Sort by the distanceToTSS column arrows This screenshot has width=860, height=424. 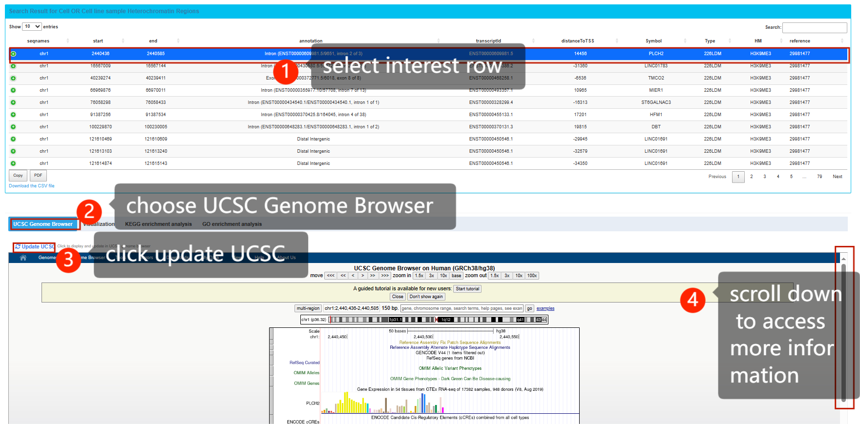point(617,41)
